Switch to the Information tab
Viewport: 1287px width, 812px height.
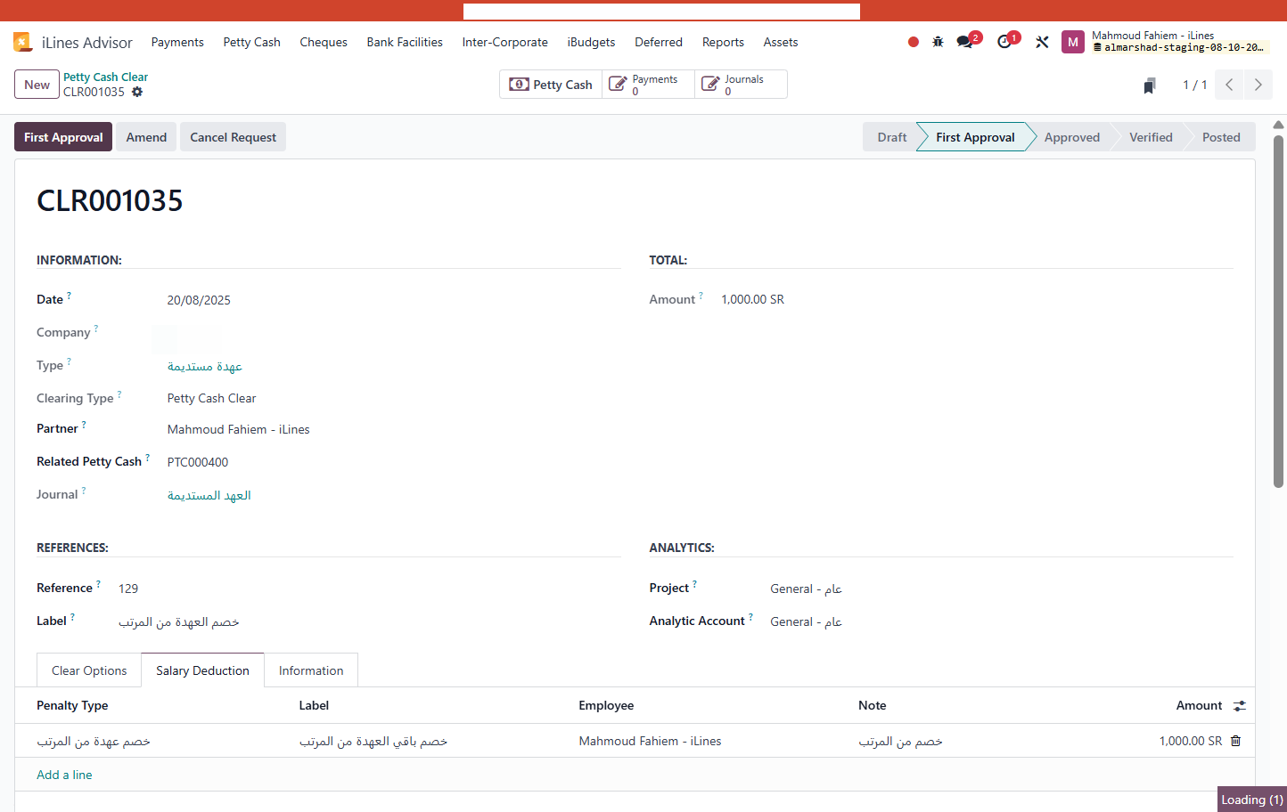[311, 670]
